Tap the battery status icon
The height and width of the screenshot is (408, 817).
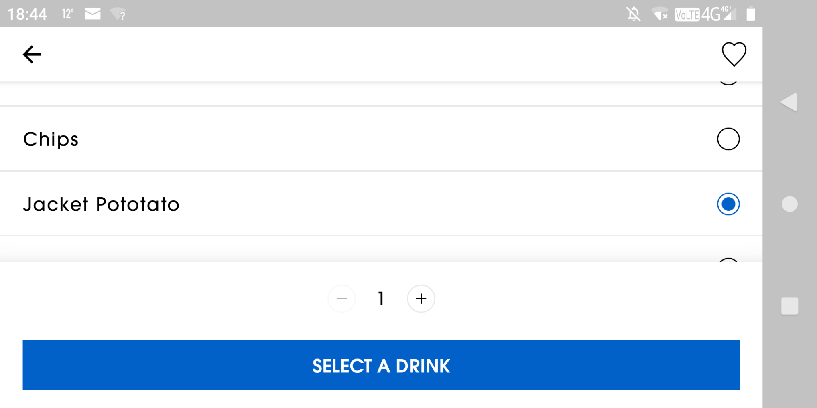click(x=750, y=14)
